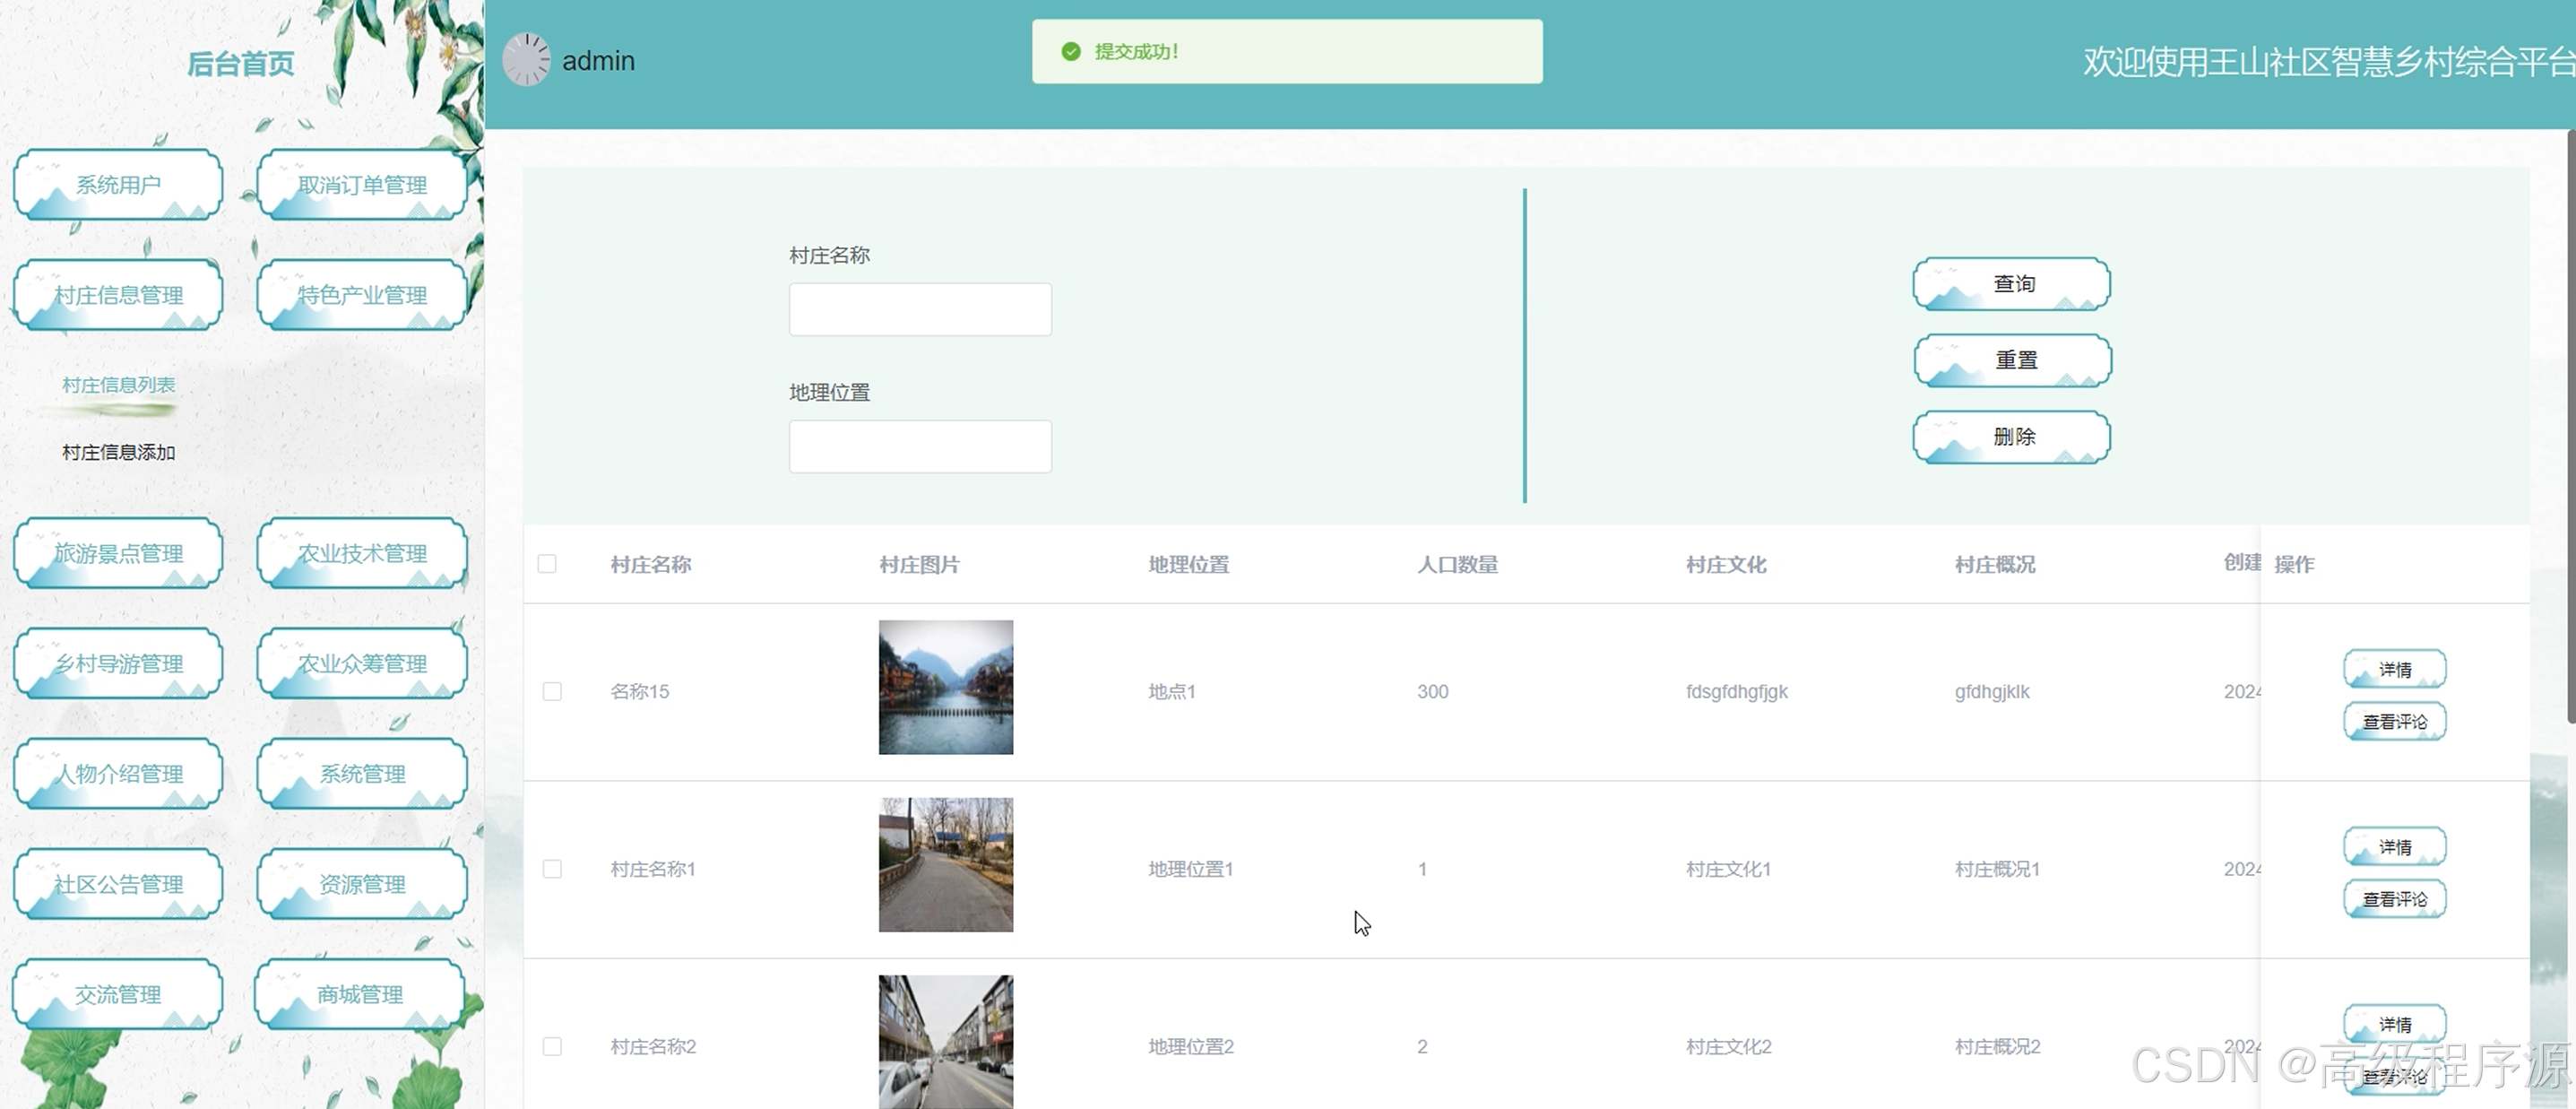Focus the 村庄名称 search input field
2576x1109 pixels.
[x=920, y=310]
